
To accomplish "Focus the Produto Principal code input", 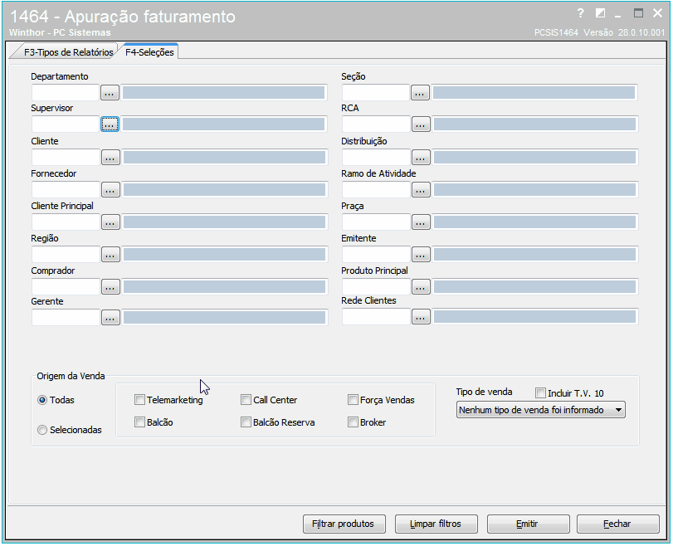I will pyautogui.click(x=376, y=287).
